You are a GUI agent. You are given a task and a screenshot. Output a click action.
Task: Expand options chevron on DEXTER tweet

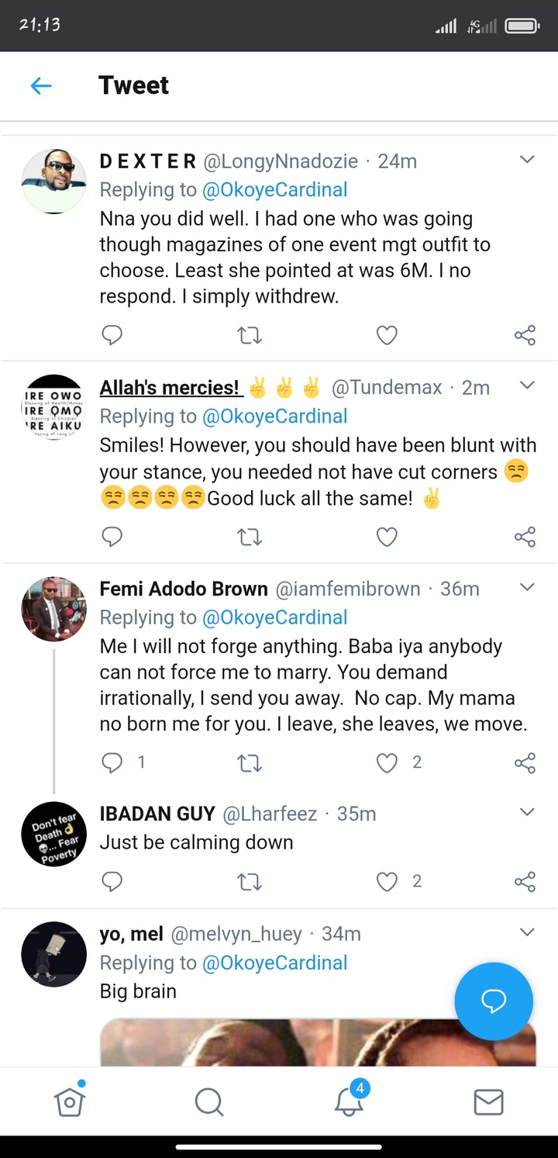tap(527, 161)
